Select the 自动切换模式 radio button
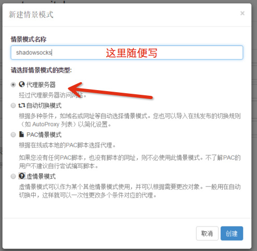 click(13, 106)
